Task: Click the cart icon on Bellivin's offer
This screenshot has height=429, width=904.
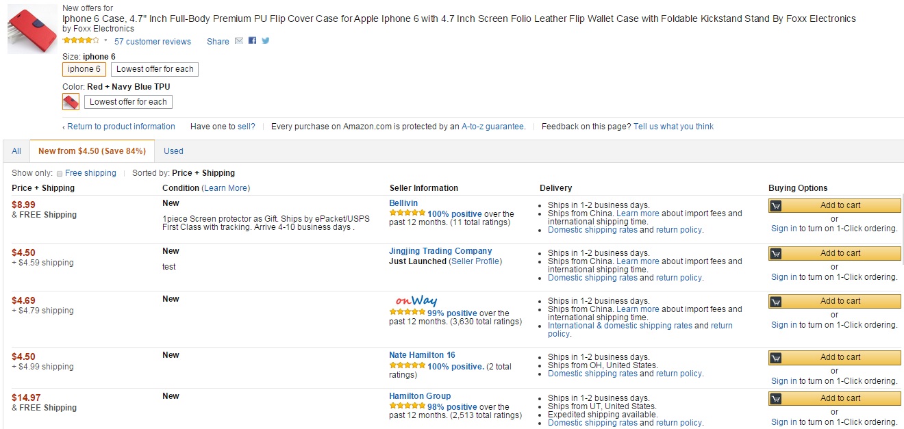Action: 776,205
